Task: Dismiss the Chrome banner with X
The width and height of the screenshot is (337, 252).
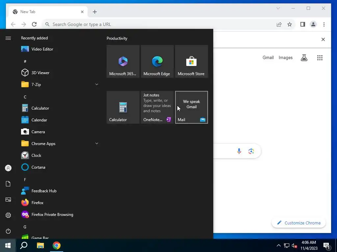Action: [x=323, y=39]
